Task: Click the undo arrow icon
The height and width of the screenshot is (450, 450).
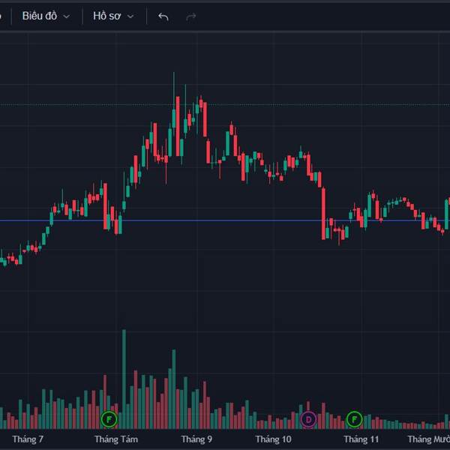Action: (x=163, y=16)
